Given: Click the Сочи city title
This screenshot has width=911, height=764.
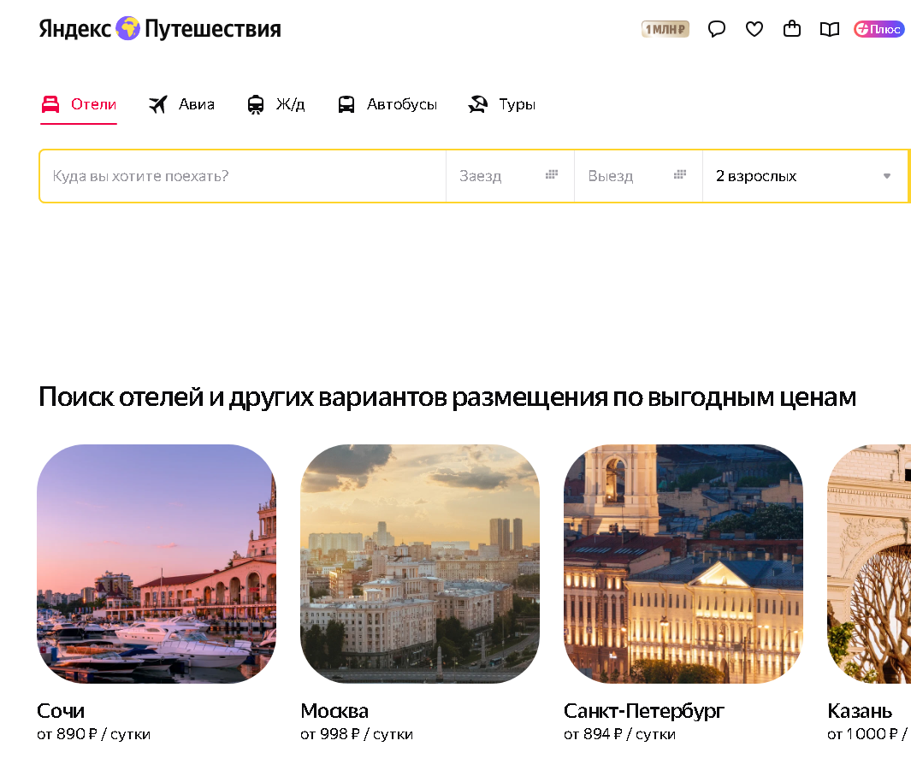Looking at the screenshot, I should click(x=61, y=711).
